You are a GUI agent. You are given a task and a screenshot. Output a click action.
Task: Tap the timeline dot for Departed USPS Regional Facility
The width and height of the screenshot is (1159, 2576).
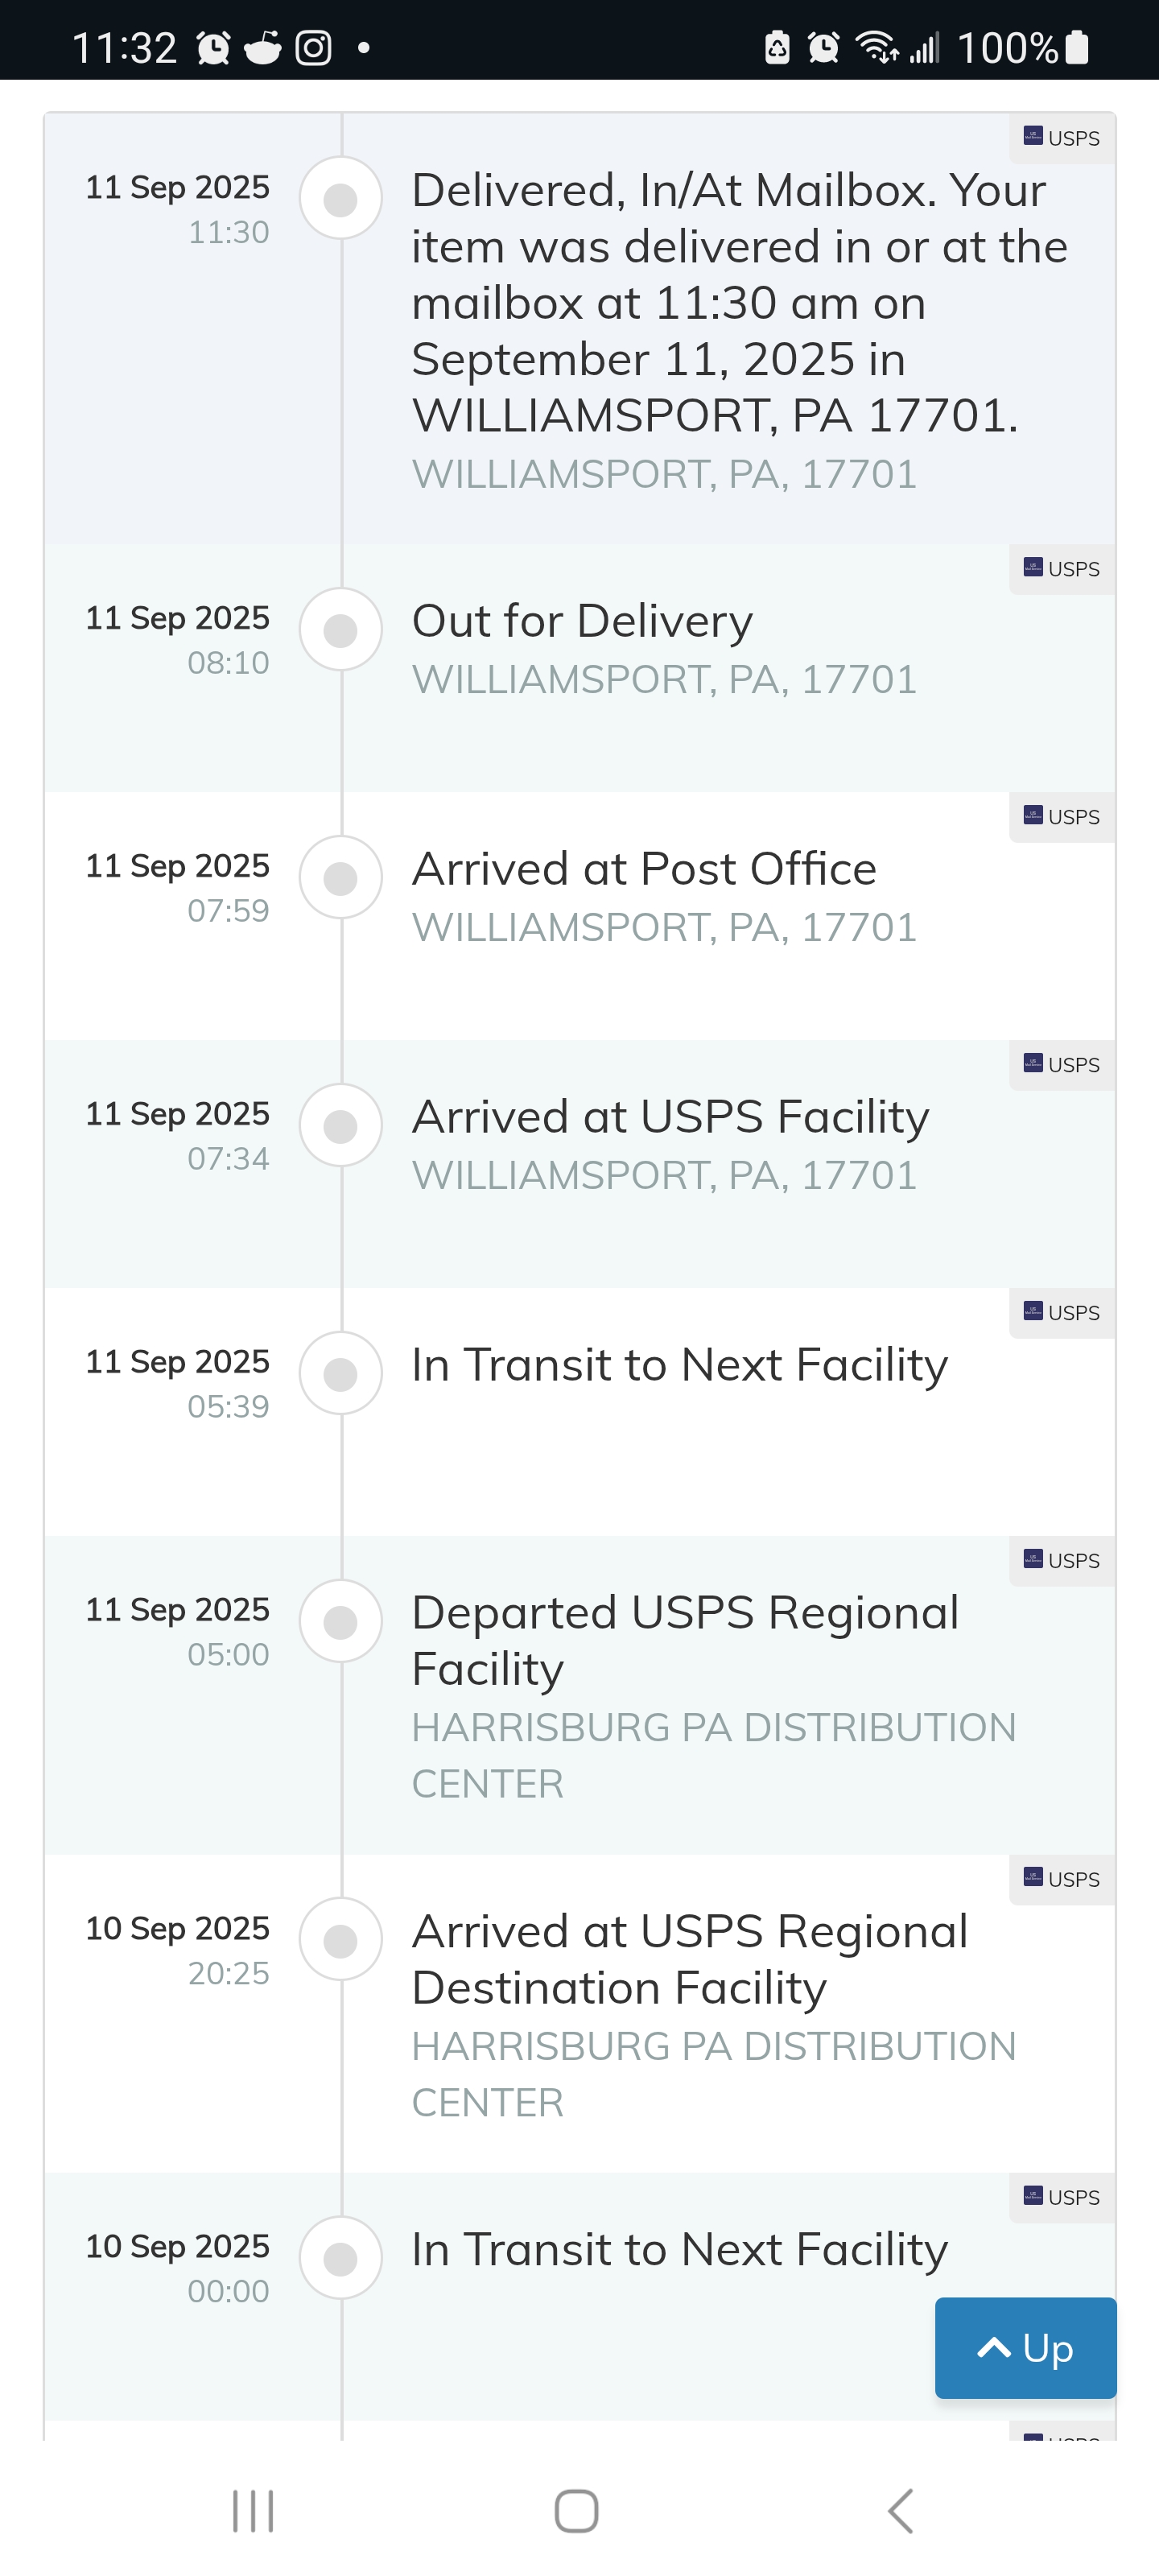(341, 1622)
